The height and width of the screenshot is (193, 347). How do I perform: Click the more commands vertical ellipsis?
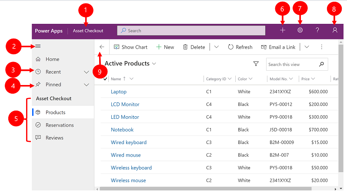pyautogui.click(x=322, y=47)
